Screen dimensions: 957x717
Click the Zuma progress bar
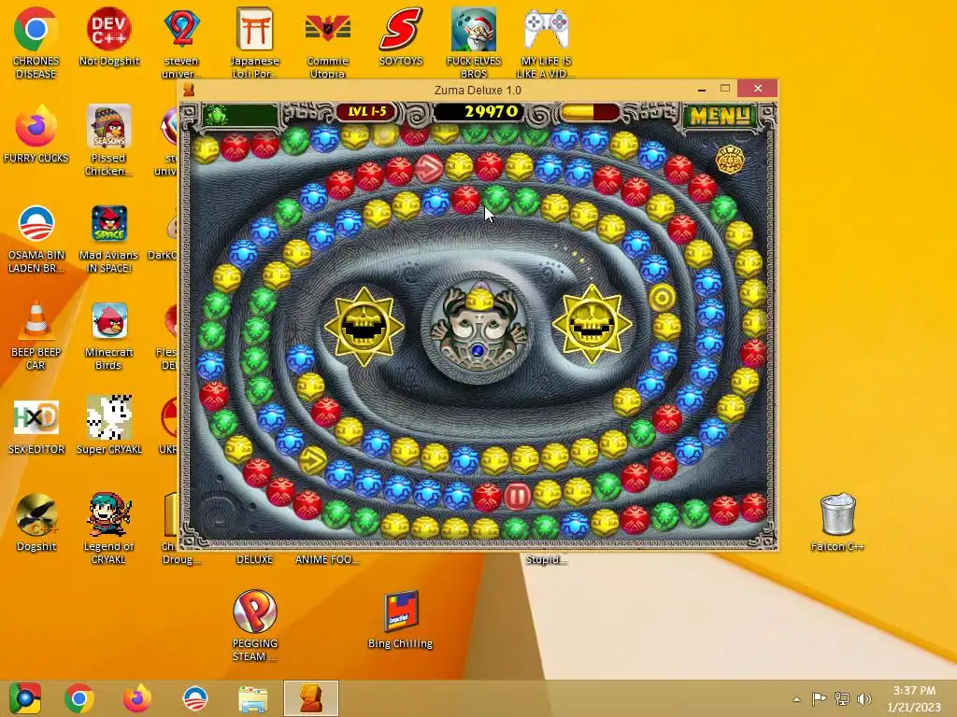(x=589, y=112)
